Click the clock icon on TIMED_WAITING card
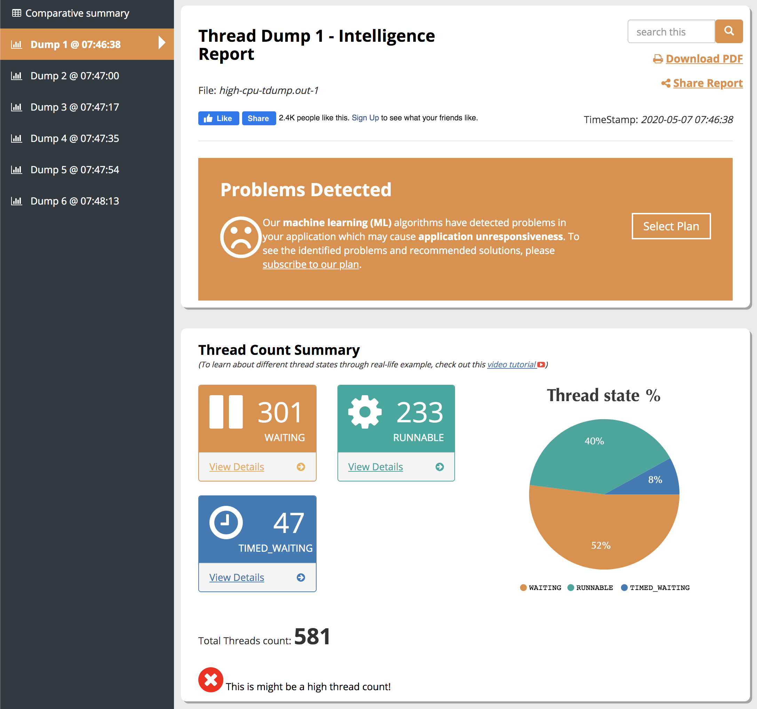 pos(226,523)
